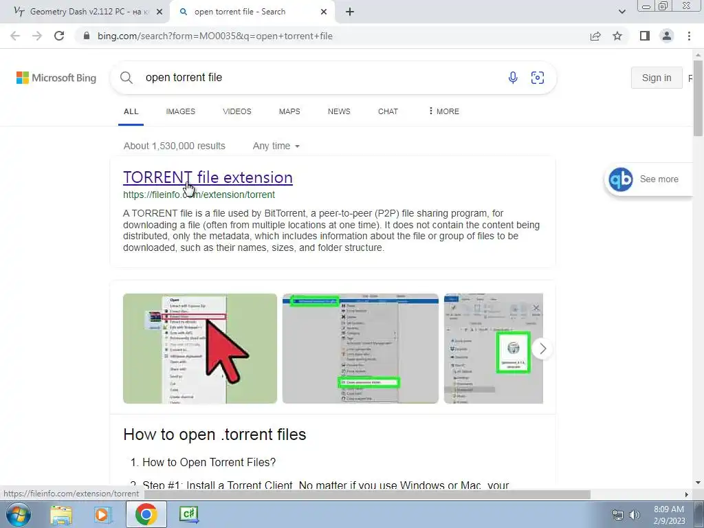Switch to the MAPS tab
This screenshot has height=528, width=704.
tap(289, 111)
